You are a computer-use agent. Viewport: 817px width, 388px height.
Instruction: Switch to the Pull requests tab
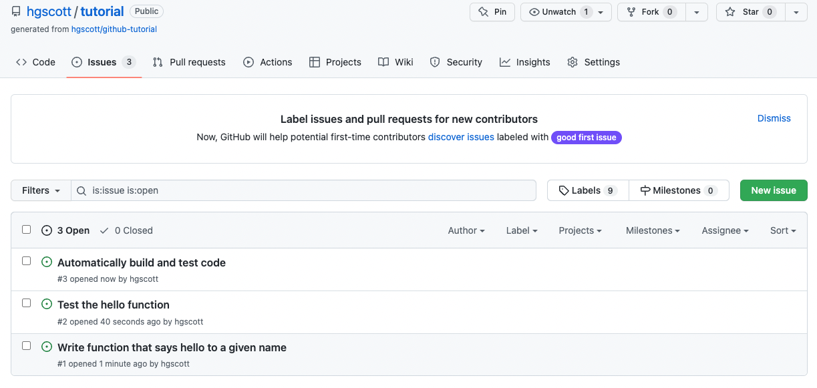[189, 62]
